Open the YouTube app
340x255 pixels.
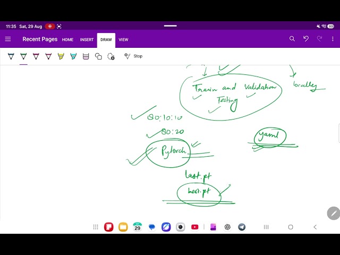tap(195, 227)
